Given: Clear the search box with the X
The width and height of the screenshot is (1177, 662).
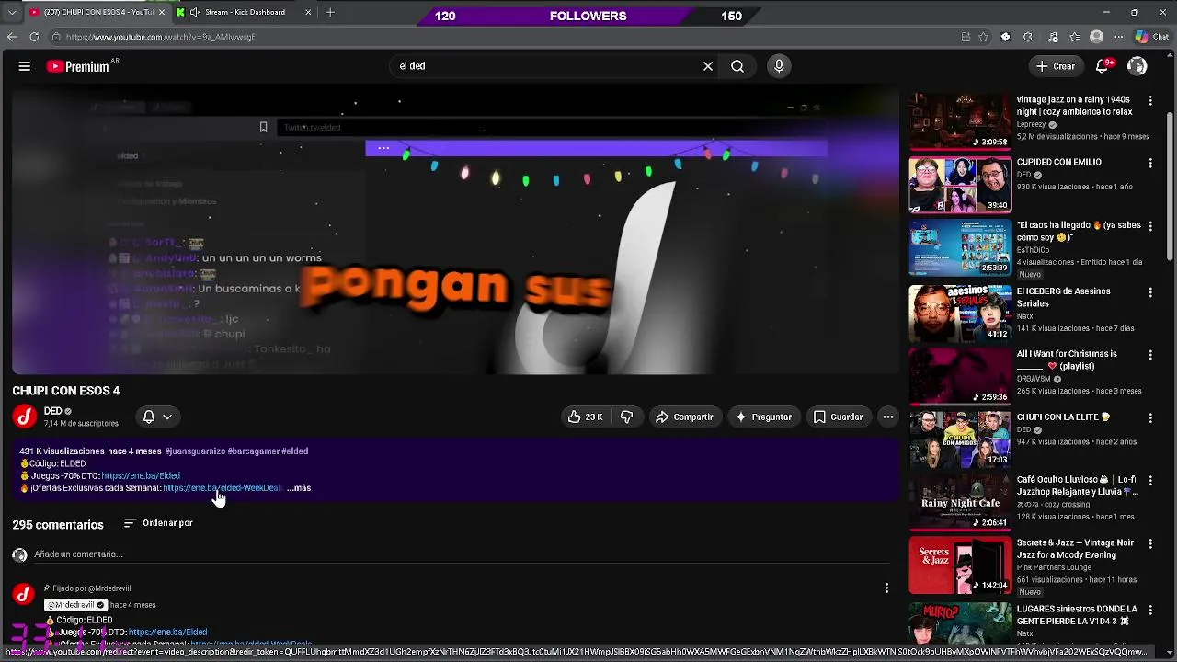Looking at the screenshot, I should pos(708,66).
